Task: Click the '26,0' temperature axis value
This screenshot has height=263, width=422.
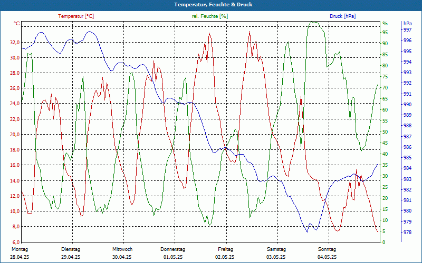Action: coord(15,88)
